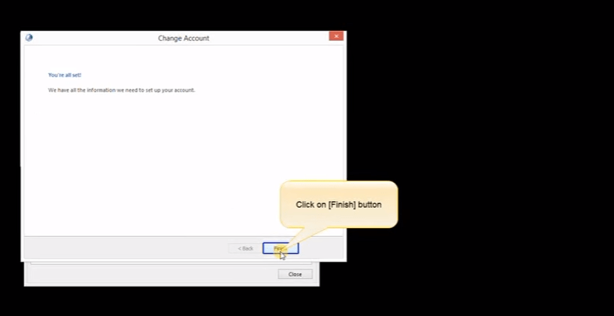614x316 pixels.
Task: Click Close on the dialog behind the wizard
Action: (295, 274)
